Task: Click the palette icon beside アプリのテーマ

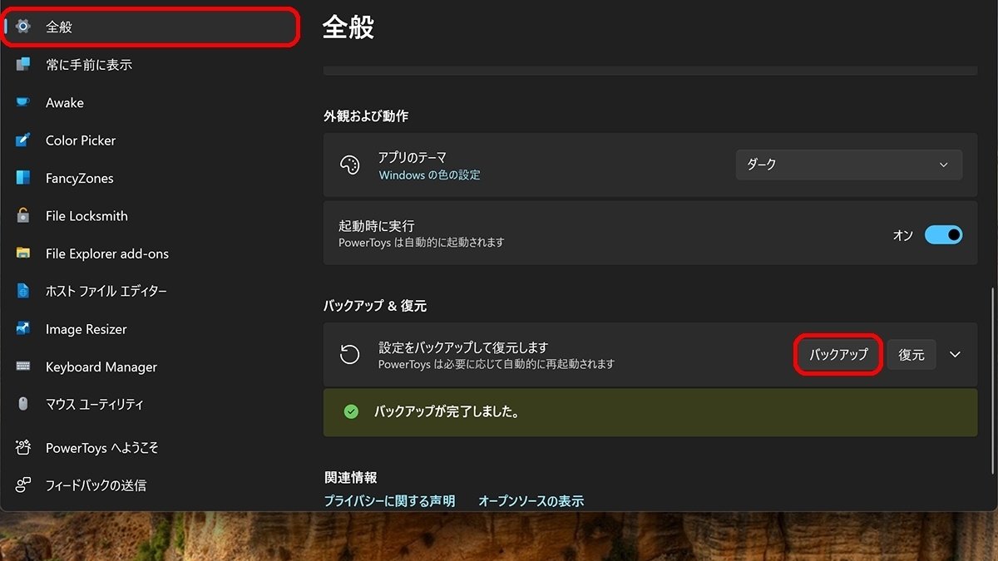Action: 350,165
